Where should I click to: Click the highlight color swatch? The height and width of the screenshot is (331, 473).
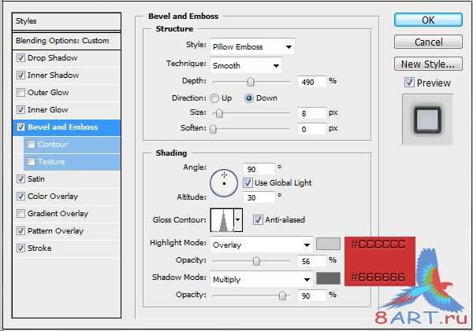coord(328,245)
